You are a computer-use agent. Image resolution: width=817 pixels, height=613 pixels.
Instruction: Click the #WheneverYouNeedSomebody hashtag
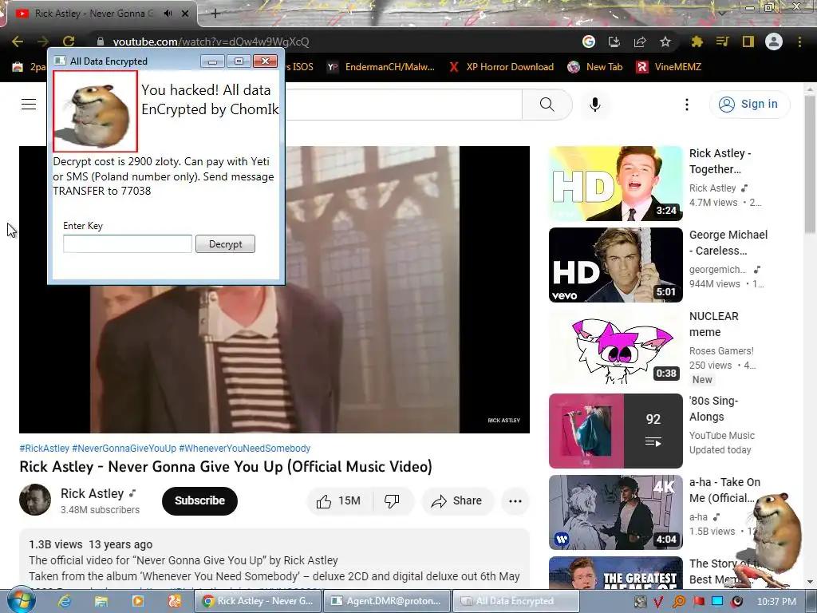coord(244,449)
